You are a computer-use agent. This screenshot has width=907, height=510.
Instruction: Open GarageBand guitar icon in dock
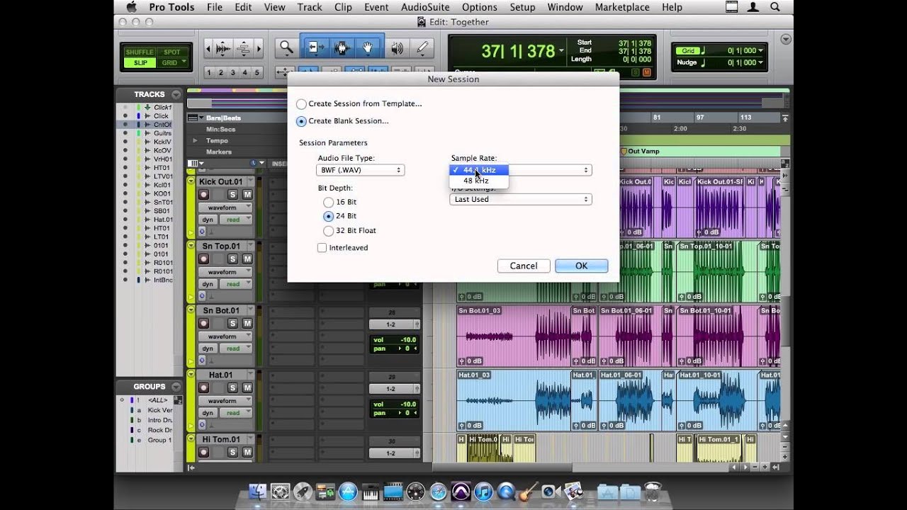pos(528,492)
